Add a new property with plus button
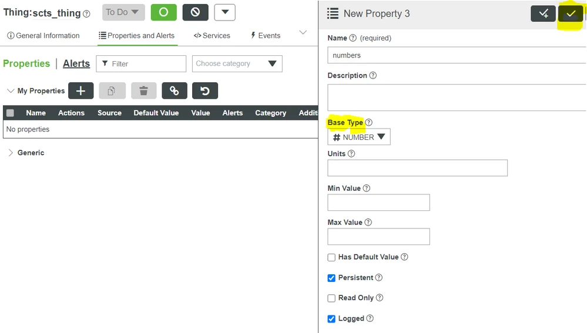Viewport: 587px width, 333px height. [81, 91]
